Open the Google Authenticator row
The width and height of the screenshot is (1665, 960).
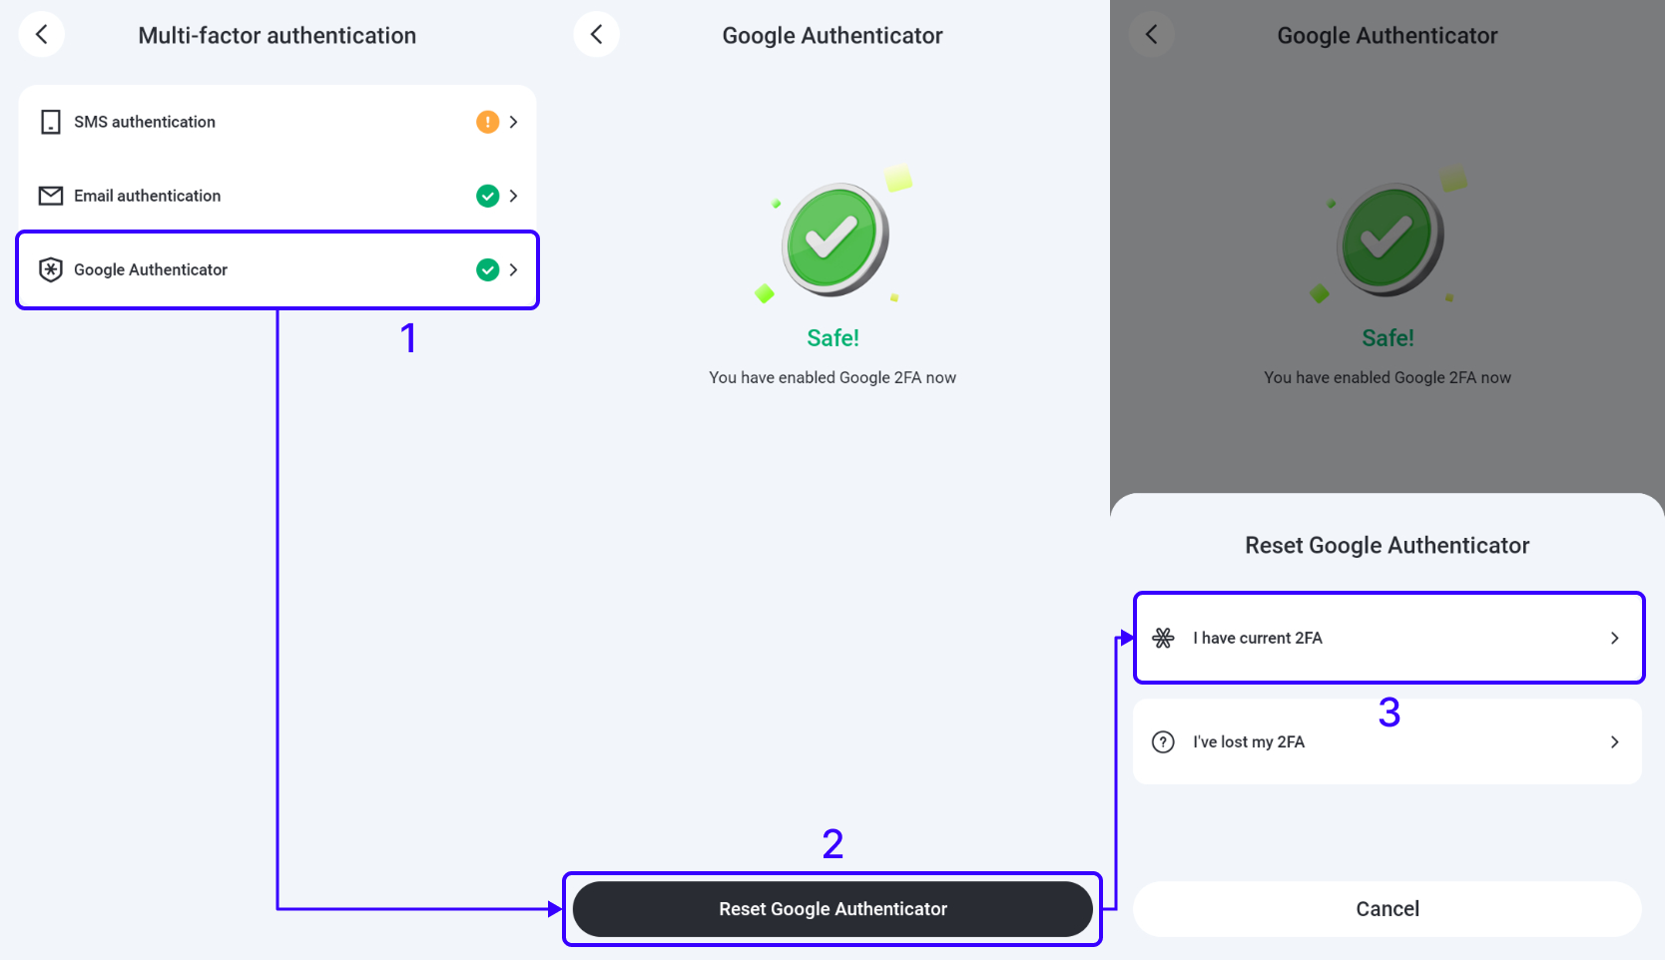coord(277,269)
